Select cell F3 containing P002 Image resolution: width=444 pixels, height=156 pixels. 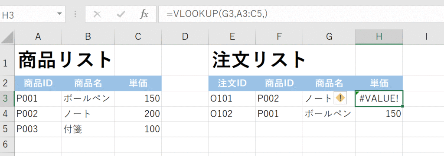tap(279, 99)
